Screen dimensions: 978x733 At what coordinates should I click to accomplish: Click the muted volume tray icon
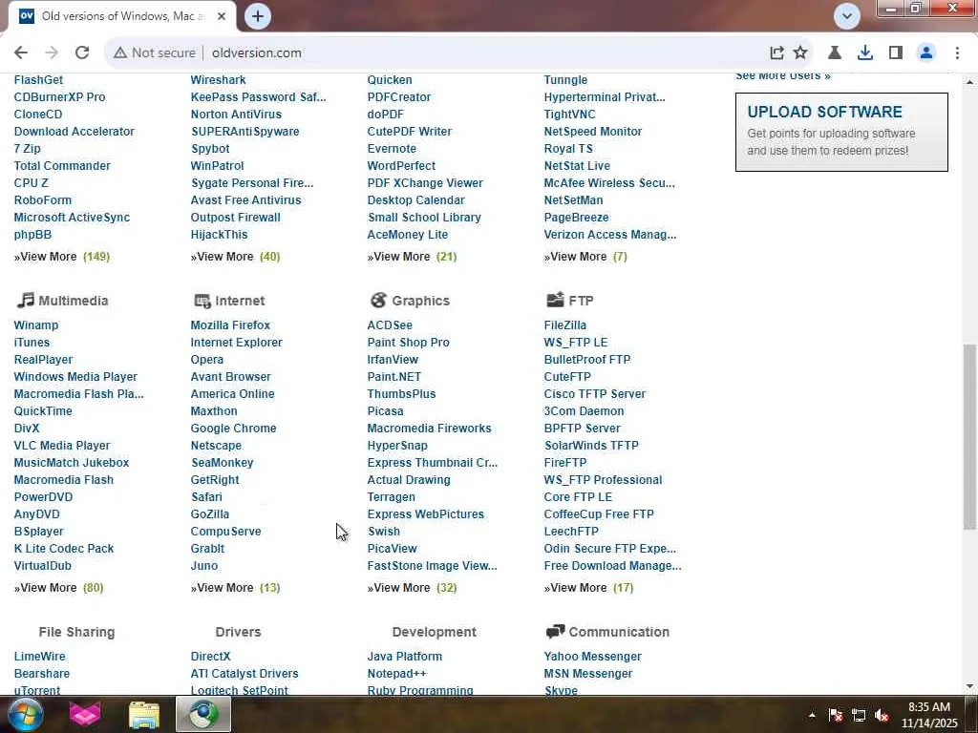point(882,715)
